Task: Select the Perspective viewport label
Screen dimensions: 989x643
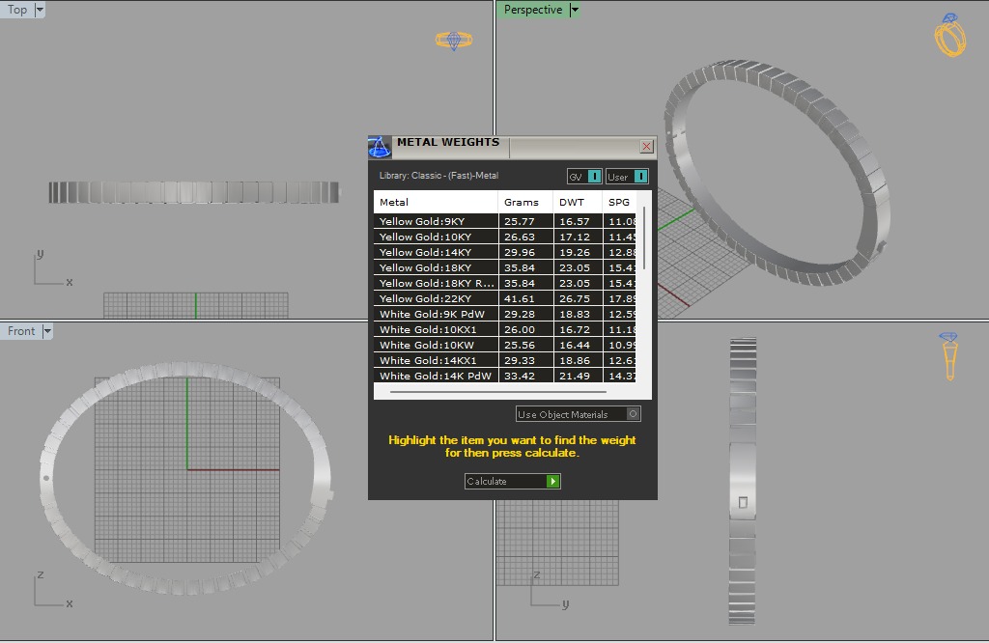Action: pos(533,10)
